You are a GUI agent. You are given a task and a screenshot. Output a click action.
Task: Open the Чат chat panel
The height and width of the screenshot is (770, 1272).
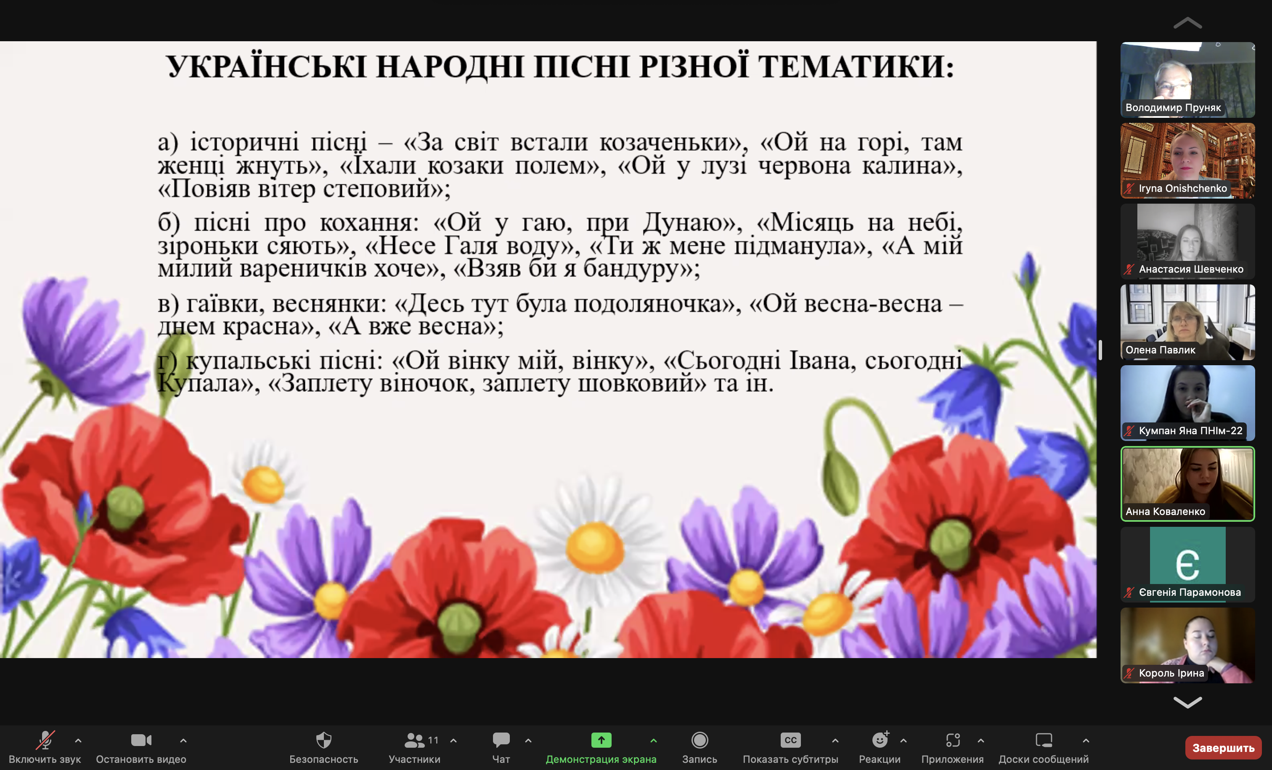click(x=501, y=747)
